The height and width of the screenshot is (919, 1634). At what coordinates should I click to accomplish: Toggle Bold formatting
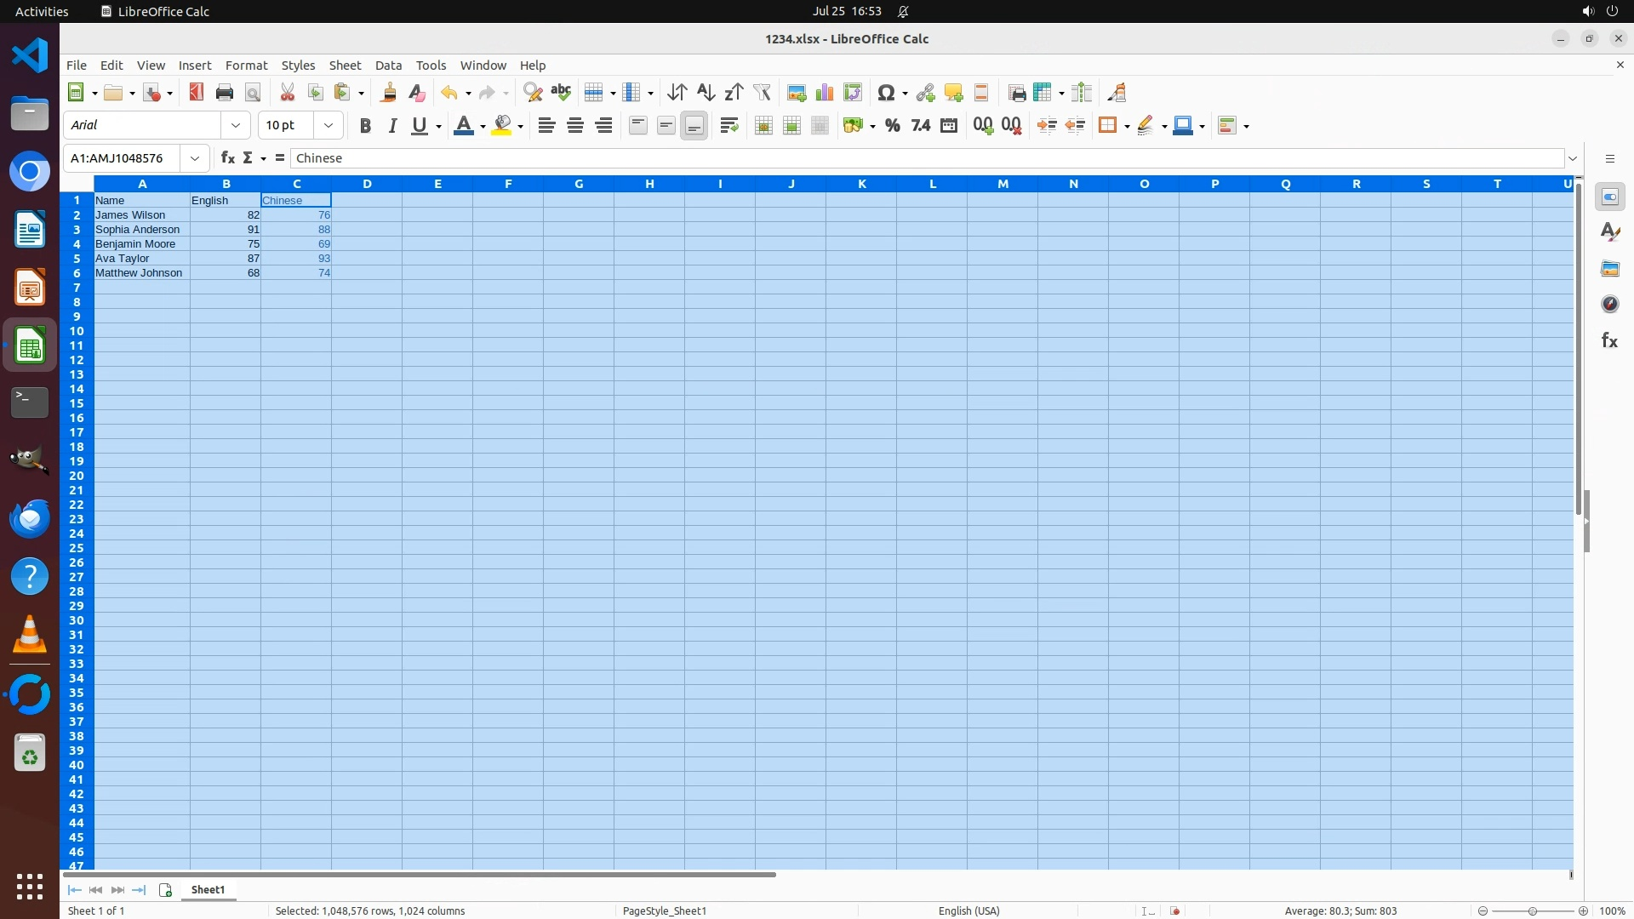365,126
